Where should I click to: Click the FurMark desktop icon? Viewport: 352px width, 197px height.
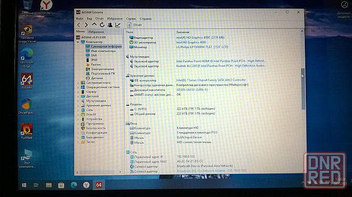coord(27,131)
